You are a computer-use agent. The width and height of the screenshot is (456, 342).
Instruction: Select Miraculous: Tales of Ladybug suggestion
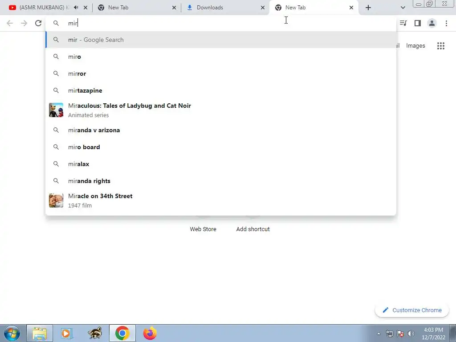click(x=221, y=110)
